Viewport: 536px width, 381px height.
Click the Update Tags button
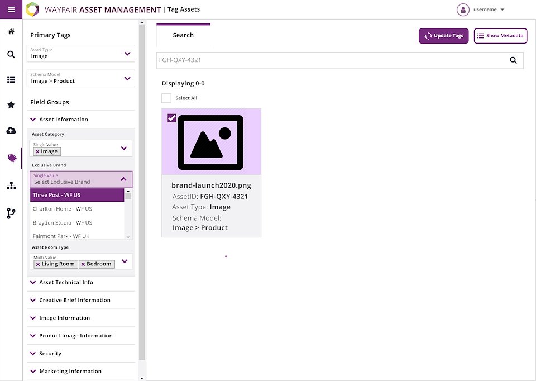tap(443, 36)
